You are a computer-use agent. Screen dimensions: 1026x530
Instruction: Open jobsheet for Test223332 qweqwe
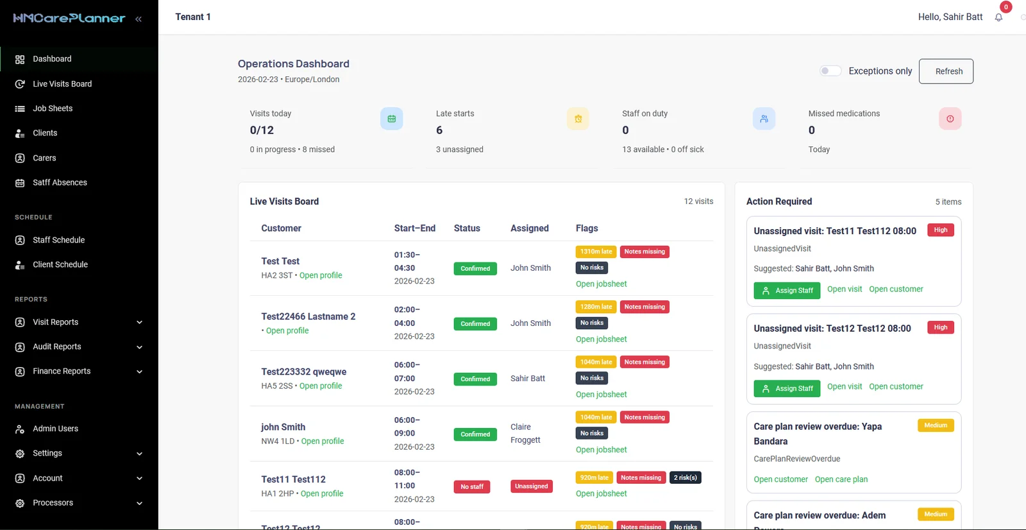point(601,395)
